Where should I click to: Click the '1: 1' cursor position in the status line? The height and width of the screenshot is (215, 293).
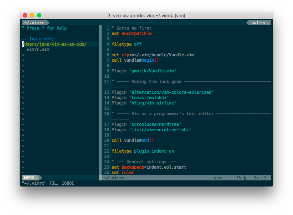(x=260, y=178)
